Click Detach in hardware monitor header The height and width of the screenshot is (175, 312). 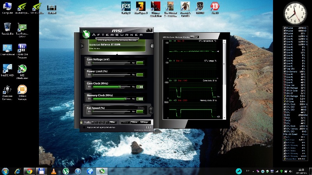(x=194, y=37)
